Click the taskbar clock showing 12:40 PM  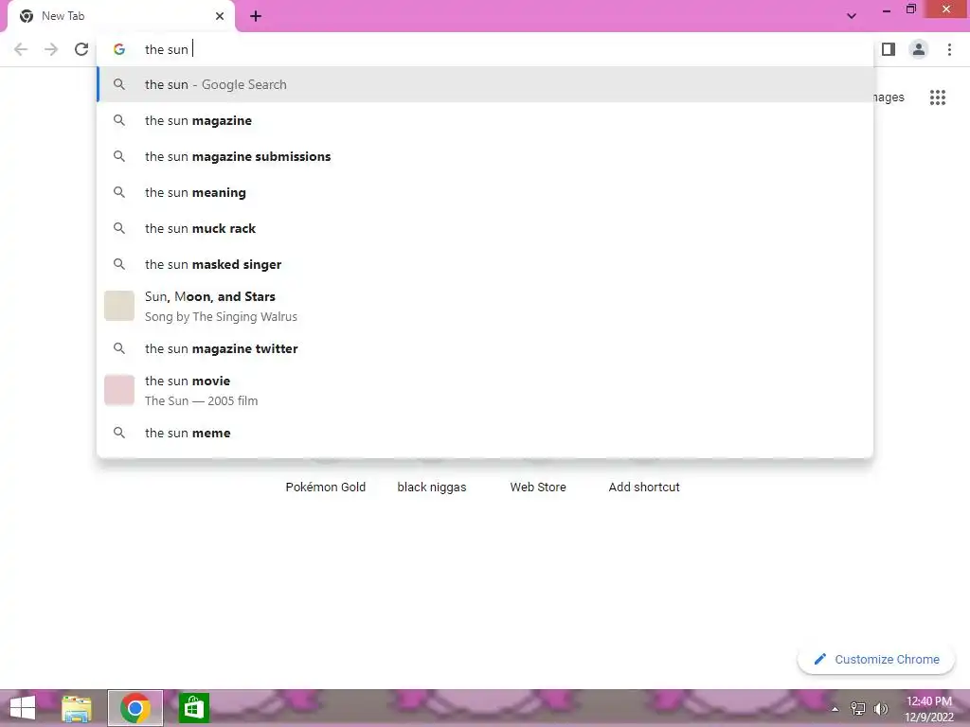tap(929, 708)
